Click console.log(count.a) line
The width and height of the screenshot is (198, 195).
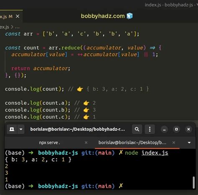[x=50, y=103]
